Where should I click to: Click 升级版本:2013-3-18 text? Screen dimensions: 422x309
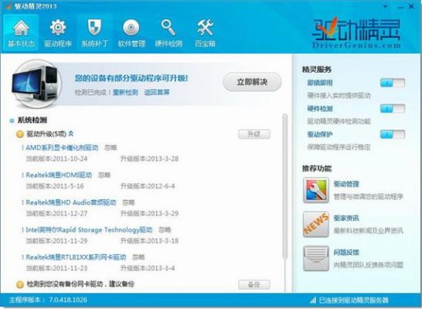click(x=149, y=241)
